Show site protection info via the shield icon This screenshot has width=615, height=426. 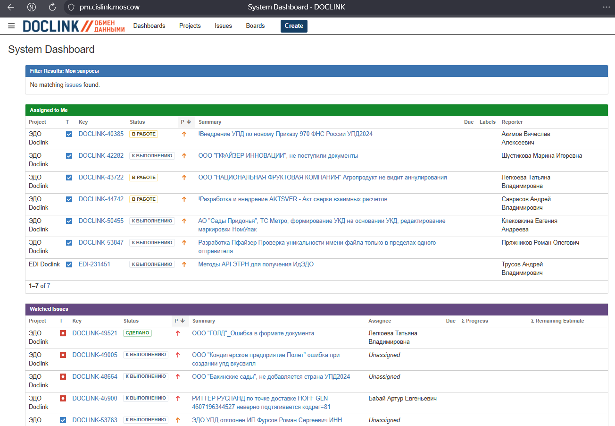(71, 7)
